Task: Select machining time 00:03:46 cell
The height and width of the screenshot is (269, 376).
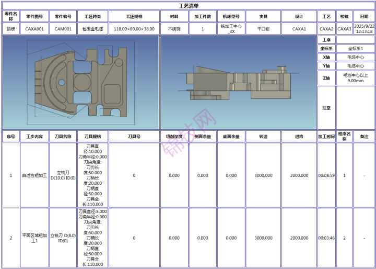Action: pyautogui.click(x=326, y=238)
